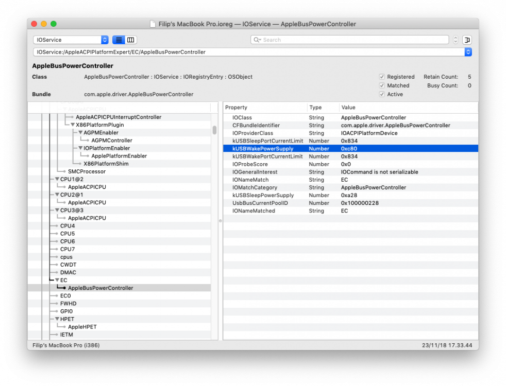Click the search magnifier icon
Viewport: 506px width, 386px height.
[x=257, y=40]
